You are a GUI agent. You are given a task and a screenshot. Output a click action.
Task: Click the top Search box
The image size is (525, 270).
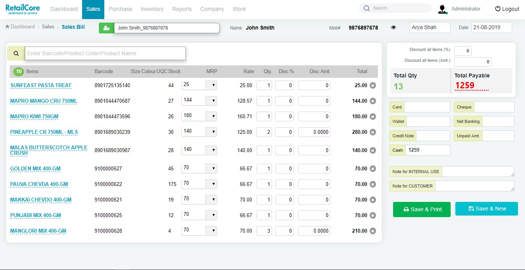click(x=395, y=8)
